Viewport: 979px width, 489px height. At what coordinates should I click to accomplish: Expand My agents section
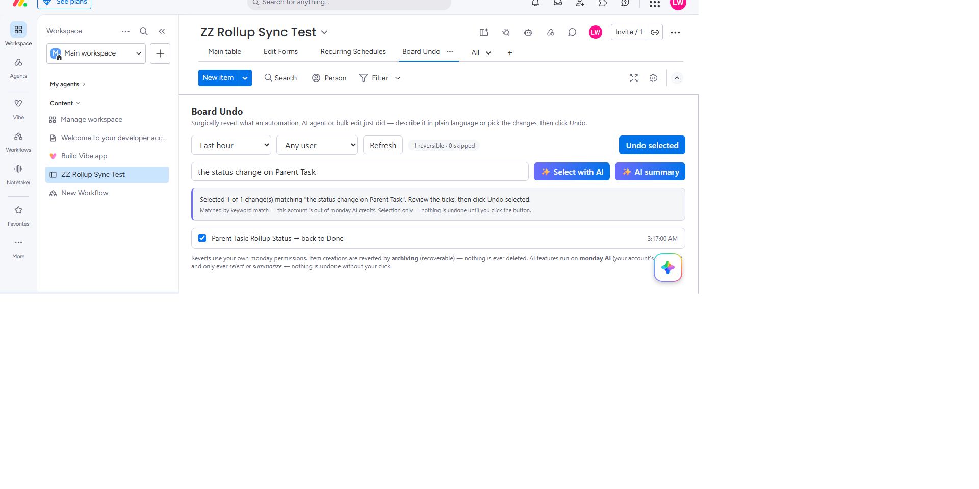(68, 84)
